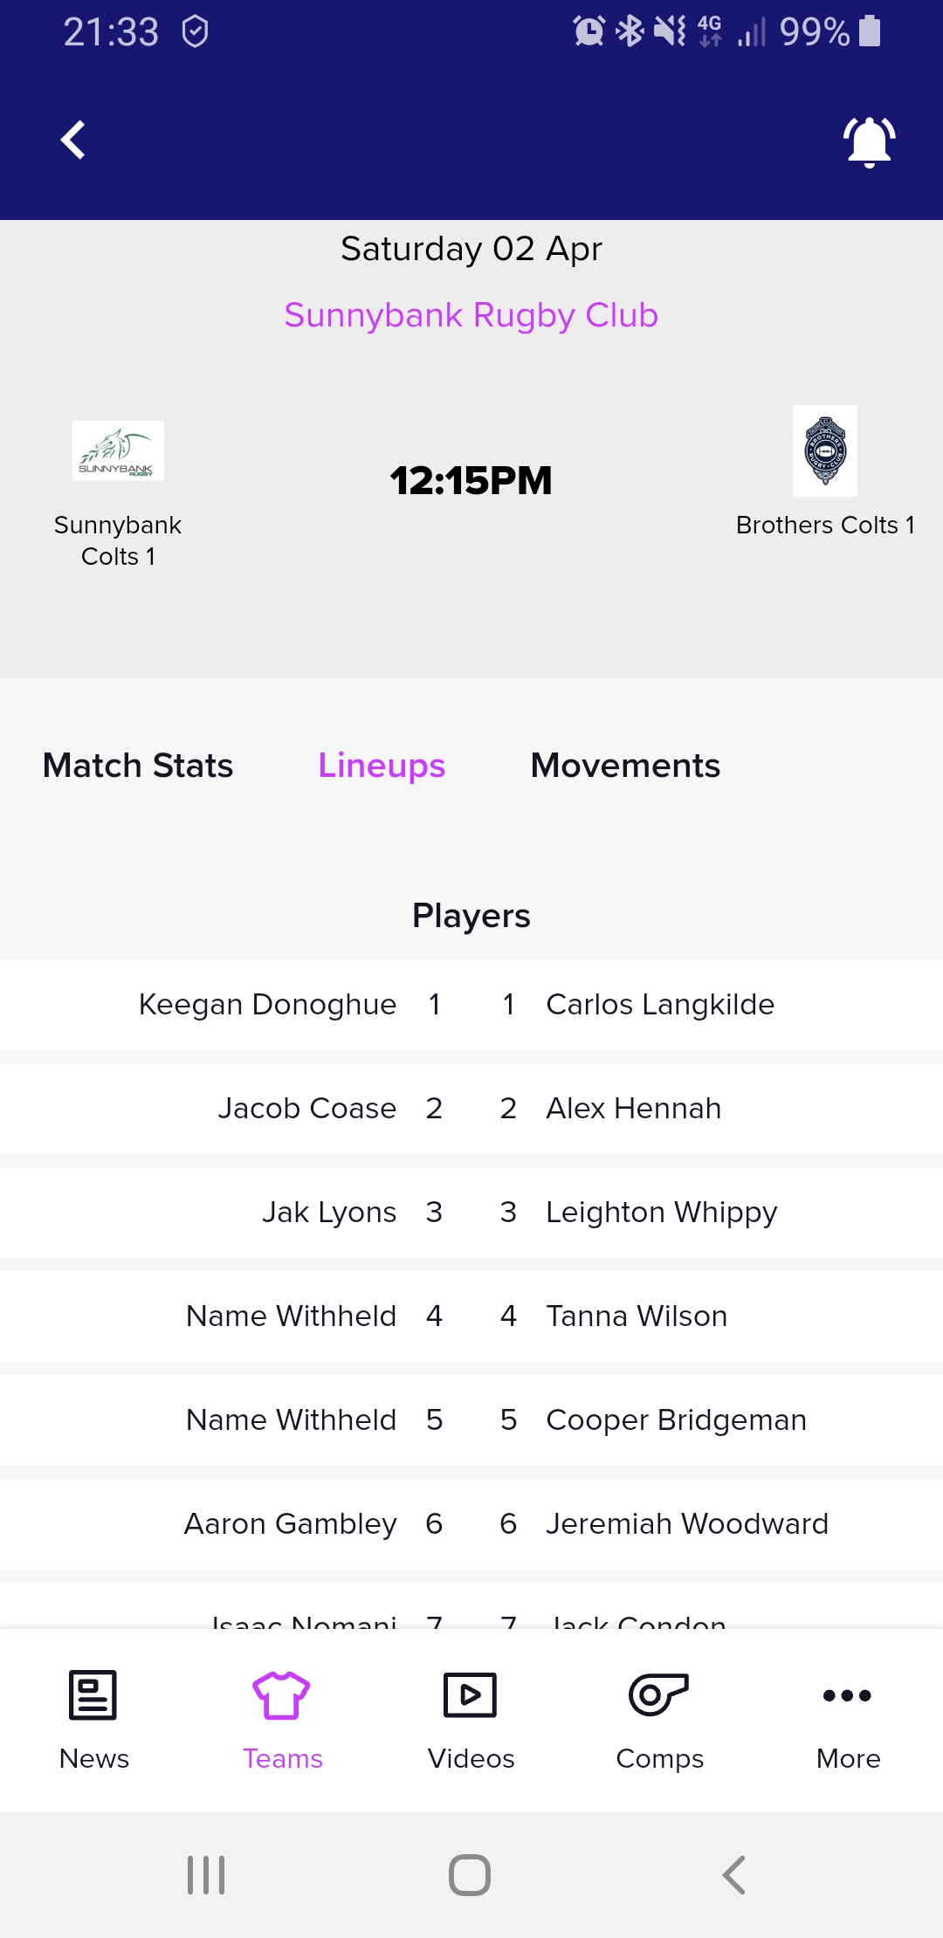
Task: Tap the Brothers Colts 1 crest
Action: pos(825,450)
